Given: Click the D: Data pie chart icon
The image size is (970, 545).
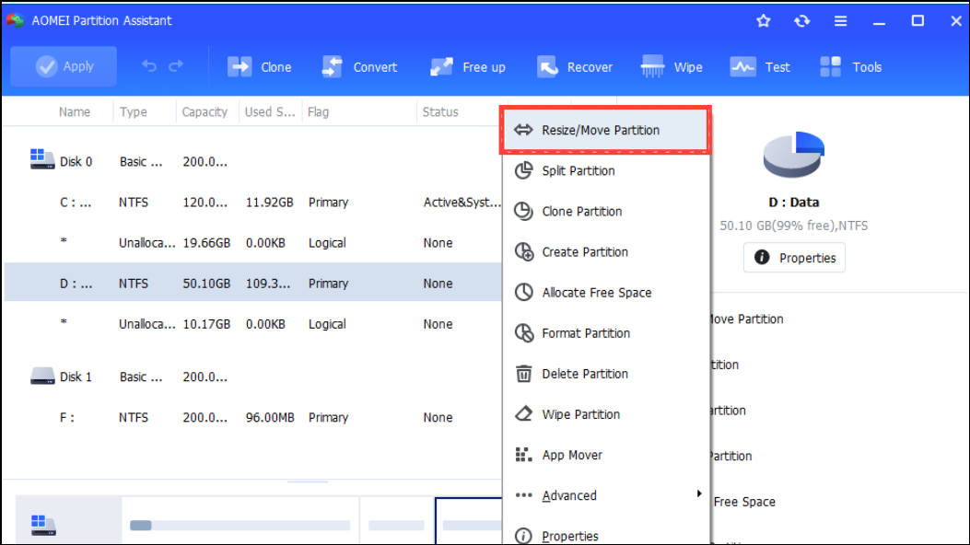Looking at the screenshot, I should click(794, 155).
